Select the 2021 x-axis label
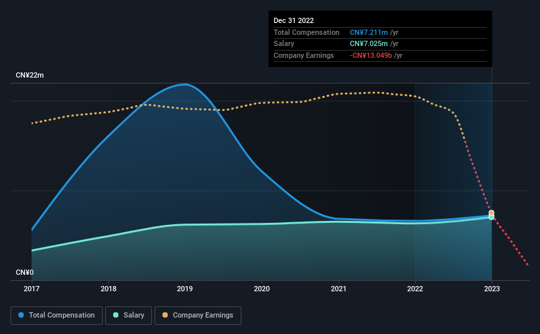 click(x=339, y=289)
